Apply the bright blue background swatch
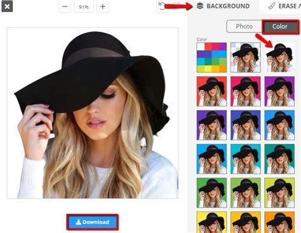Screen dimensions: 301x233 tap(279, 125)
